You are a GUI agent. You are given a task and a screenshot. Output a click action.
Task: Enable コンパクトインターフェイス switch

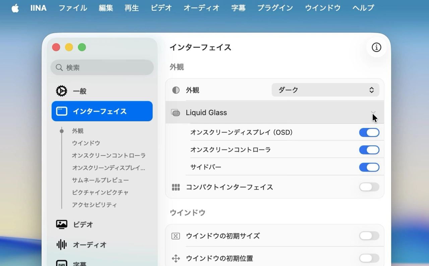(369, 187)
